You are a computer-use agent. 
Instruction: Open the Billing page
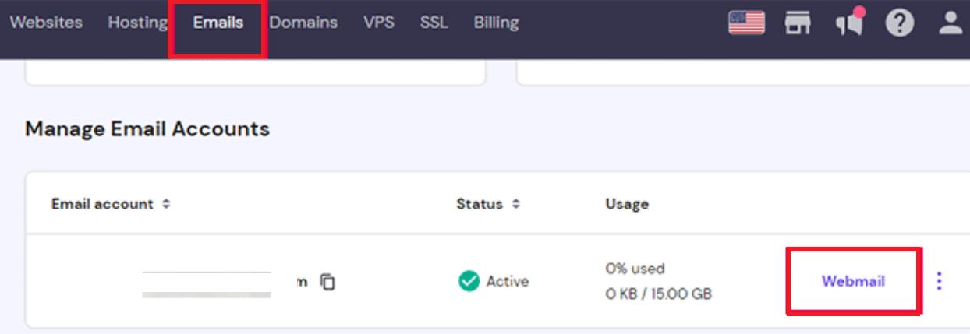[x=496, y=23]
